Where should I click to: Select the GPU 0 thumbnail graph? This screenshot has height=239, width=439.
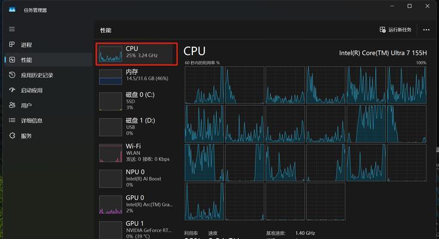(x=110, y=205)
